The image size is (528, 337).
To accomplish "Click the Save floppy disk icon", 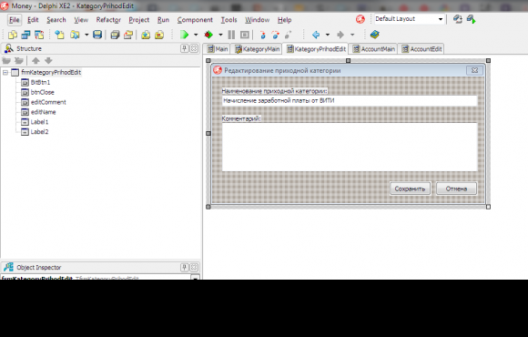I will coord(97,35).
